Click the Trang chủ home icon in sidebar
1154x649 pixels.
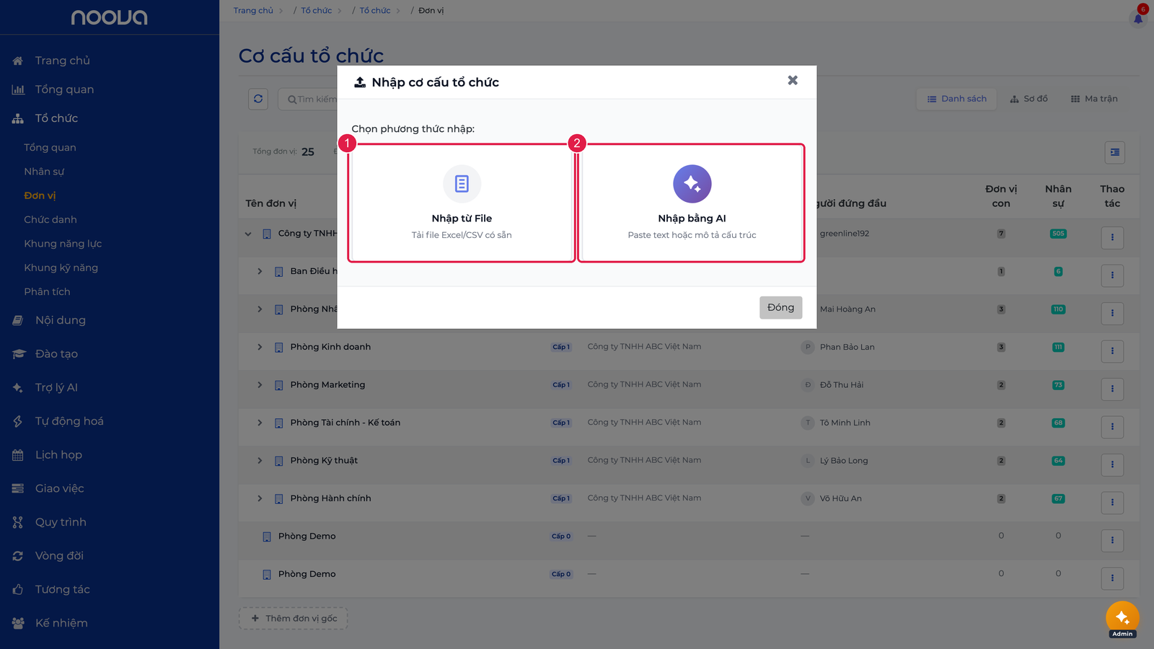(18, 61)
